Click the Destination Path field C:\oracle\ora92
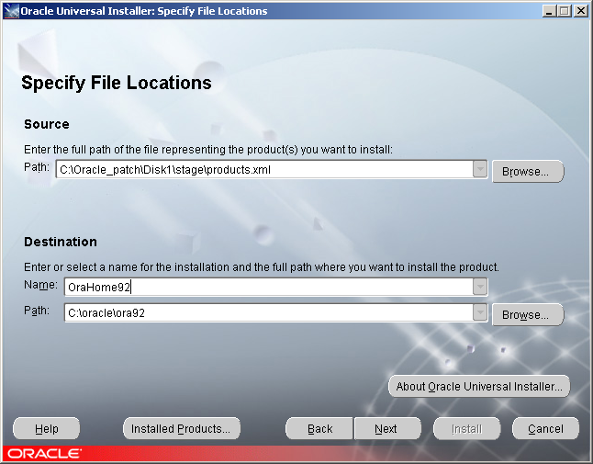The image size is (593, 464). [x=268, y=313]
